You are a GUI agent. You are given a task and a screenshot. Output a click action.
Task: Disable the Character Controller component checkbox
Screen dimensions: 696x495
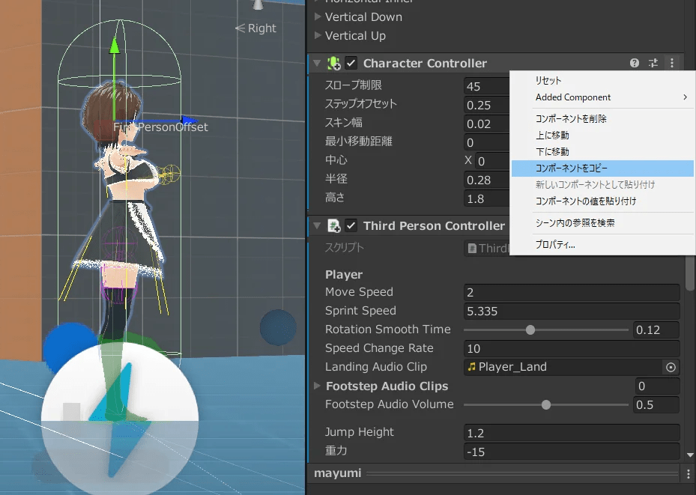pos(351,64)
